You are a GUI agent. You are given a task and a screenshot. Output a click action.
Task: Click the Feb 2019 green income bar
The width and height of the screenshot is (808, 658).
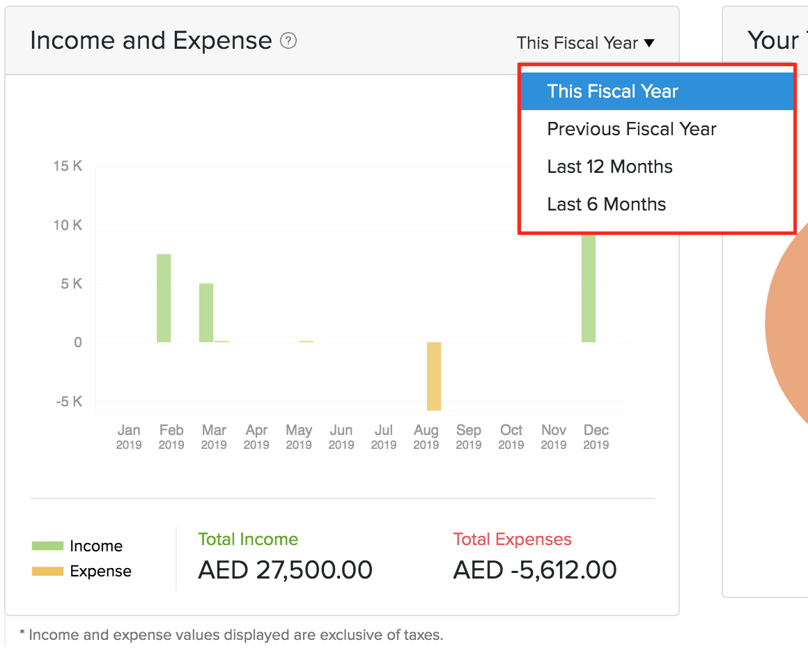164,298
